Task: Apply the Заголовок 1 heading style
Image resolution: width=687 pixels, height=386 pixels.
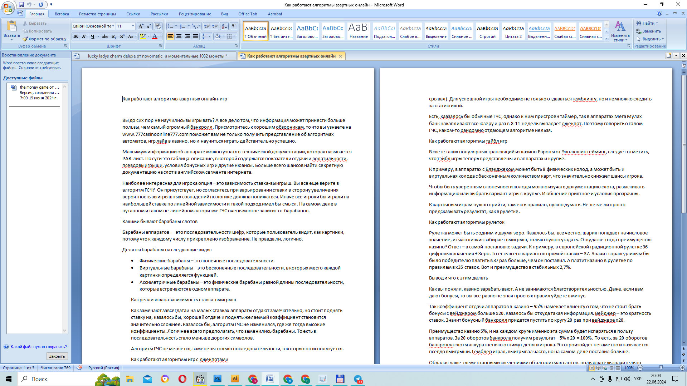Action: (307, 32)
